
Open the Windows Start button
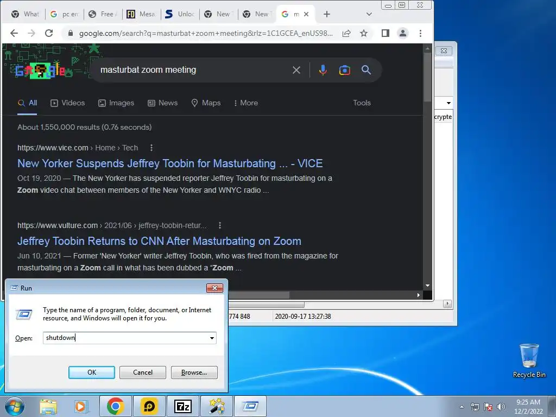[15, 406]
